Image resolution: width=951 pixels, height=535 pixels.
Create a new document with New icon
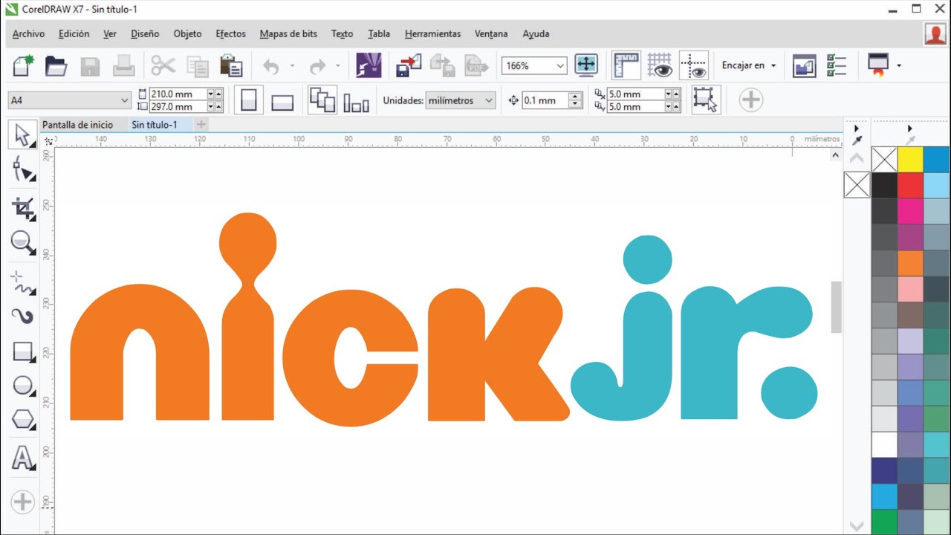click(x=24, y=66)
